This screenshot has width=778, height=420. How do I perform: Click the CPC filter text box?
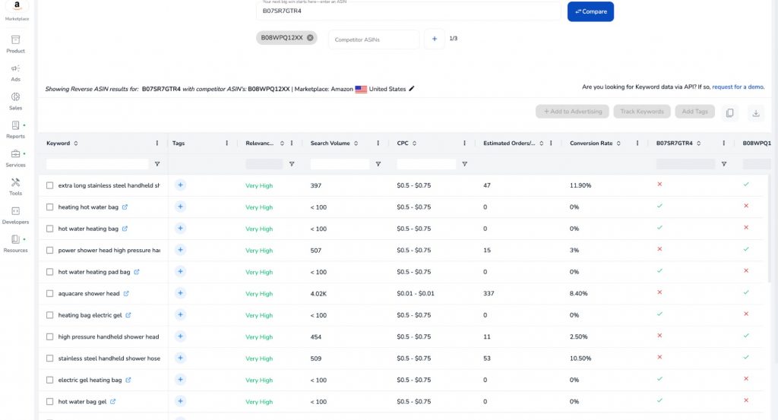(426, 163)
